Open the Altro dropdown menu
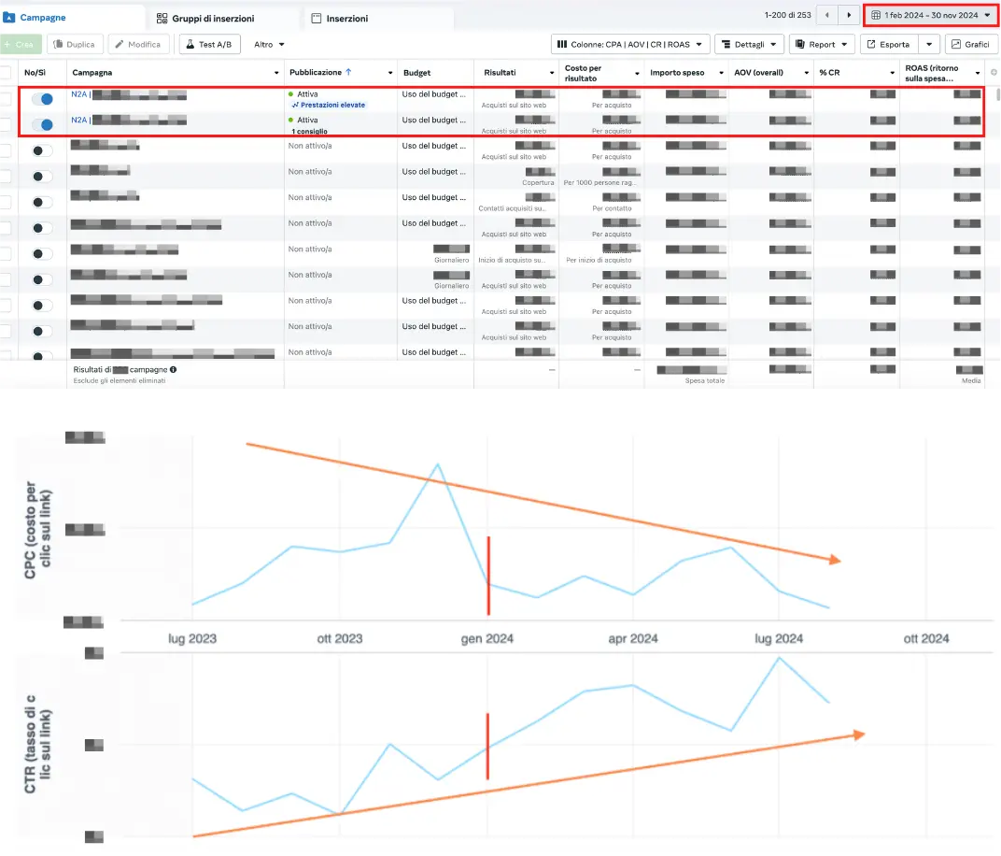 269,44
